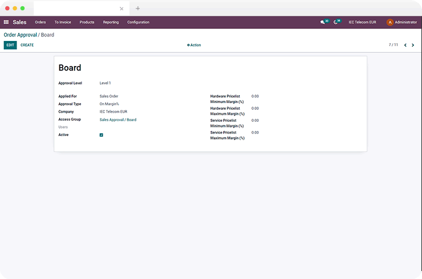Open a new browser tab
This screenshot has height=279, width=422.
[138, 9]
